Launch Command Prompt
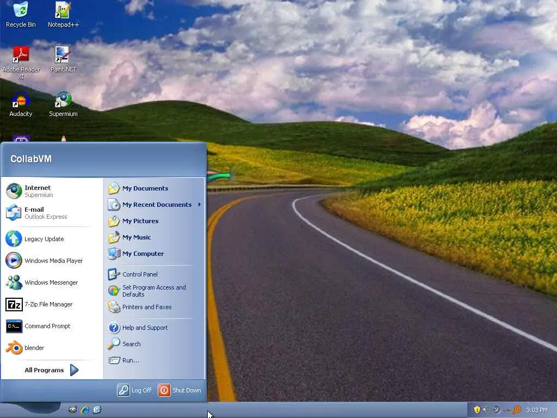The image size is (557, 418). [x=52, y=326]
